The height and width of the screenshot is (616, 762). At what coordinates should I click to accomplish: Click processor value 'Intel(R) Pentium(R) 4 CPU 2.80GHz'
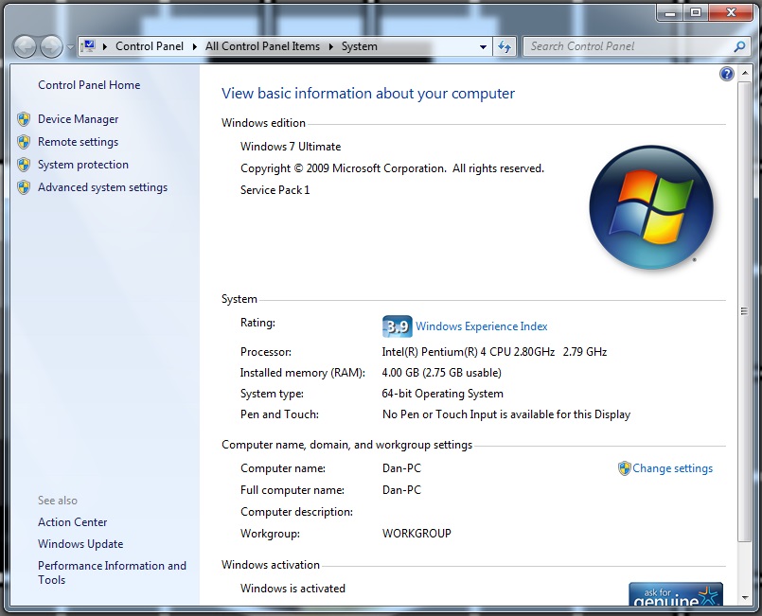click(x=469, y=352)
